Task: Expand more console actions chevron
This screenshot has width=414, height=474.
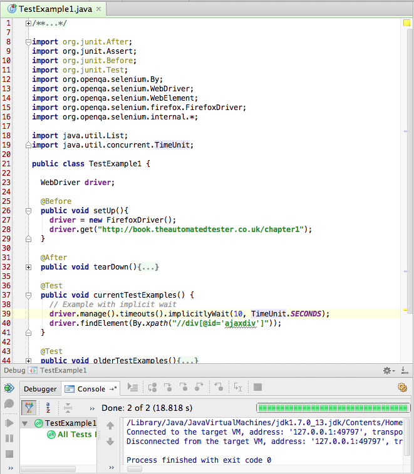Action: (x=111, y=467)
